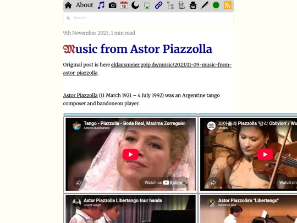Click the green circle icon

[216, 6]
